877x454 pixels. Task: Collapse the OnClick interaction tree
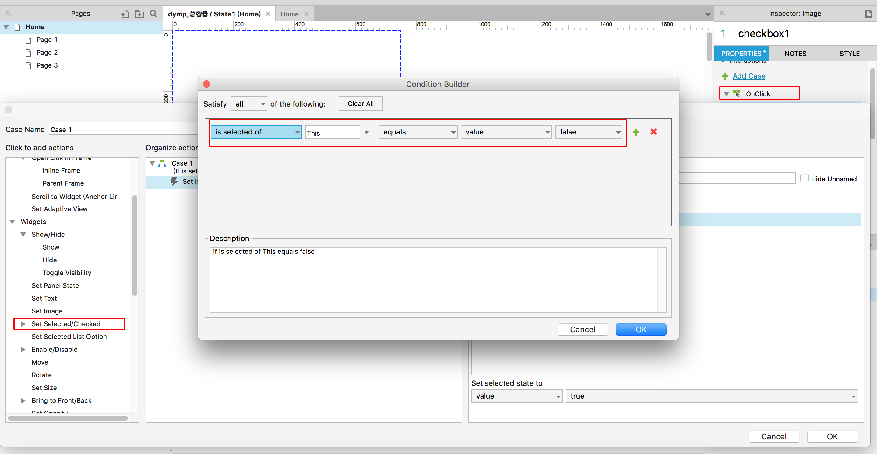point(727,94)
